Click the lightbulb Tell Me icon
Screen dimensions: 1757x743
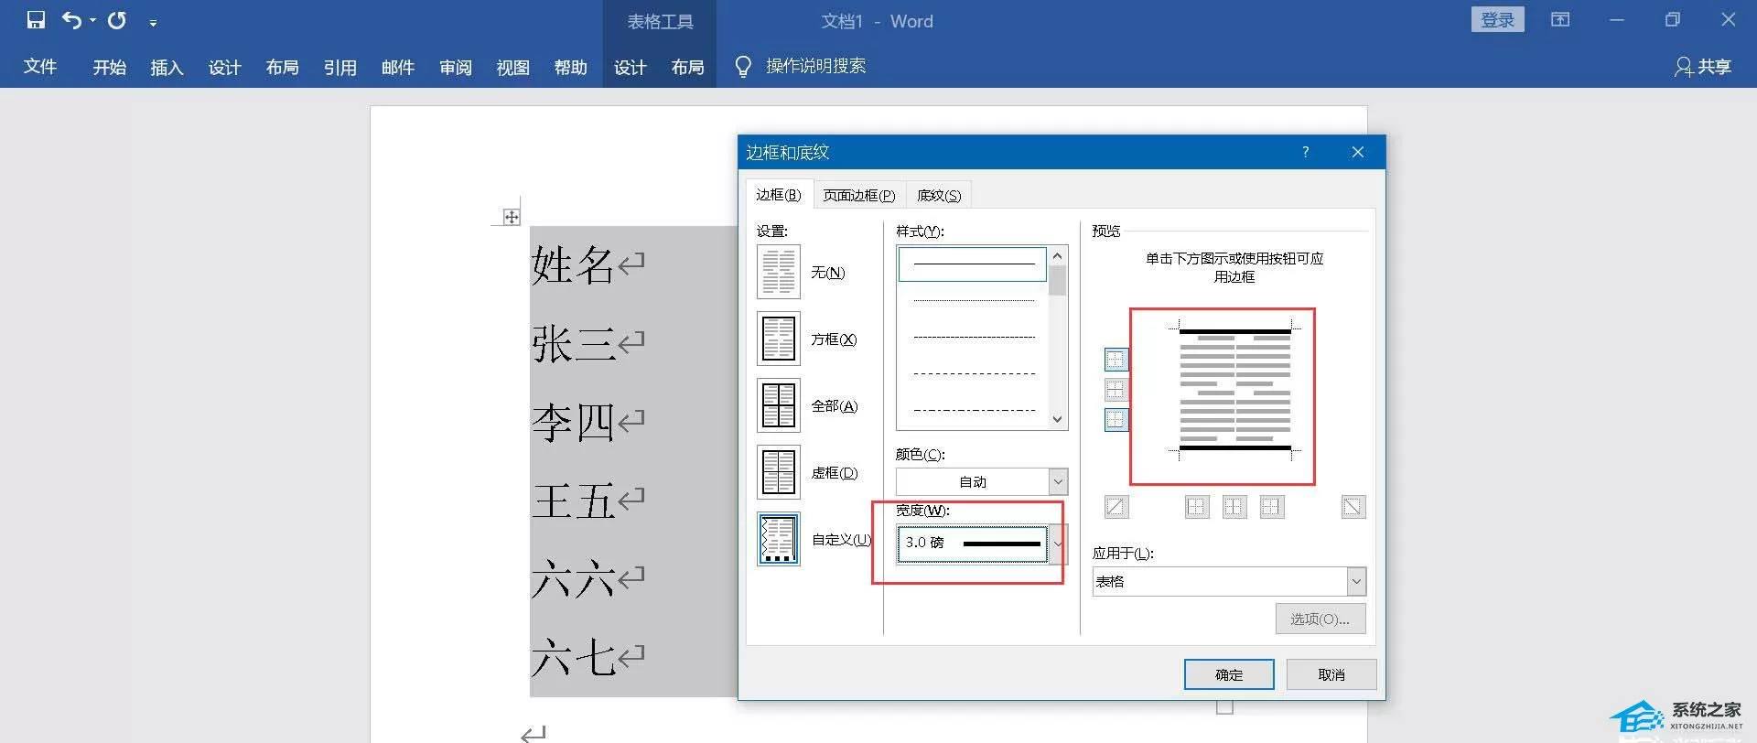(743, 67)
